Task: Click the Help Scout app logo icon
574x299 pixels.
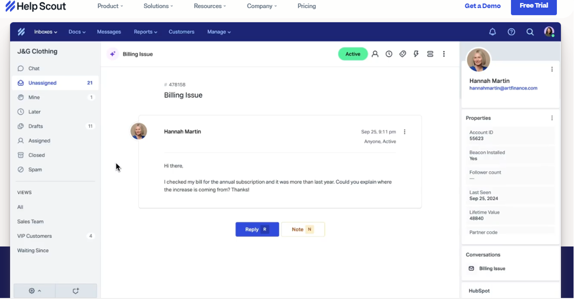Action: click(x=21, y=32)
